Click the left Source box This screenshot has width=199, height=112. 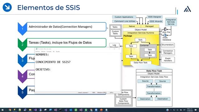[x=145, y=81]
